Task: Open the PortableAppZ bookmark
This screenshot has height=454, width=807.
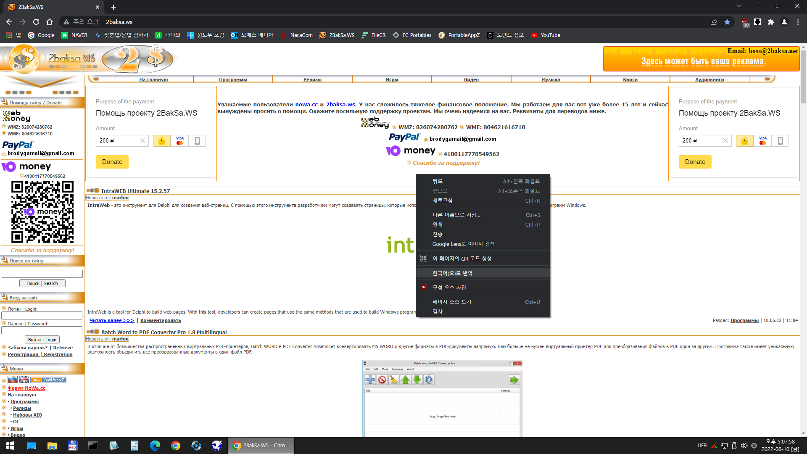Action: point(459,35)
